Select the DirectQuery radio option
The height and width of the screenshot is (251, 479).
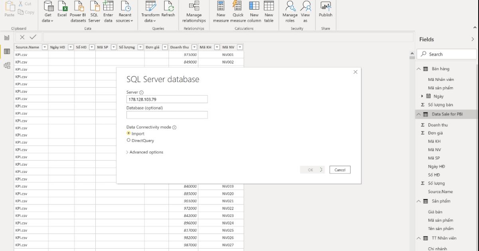pyautogui.click(x=129, y=140)
